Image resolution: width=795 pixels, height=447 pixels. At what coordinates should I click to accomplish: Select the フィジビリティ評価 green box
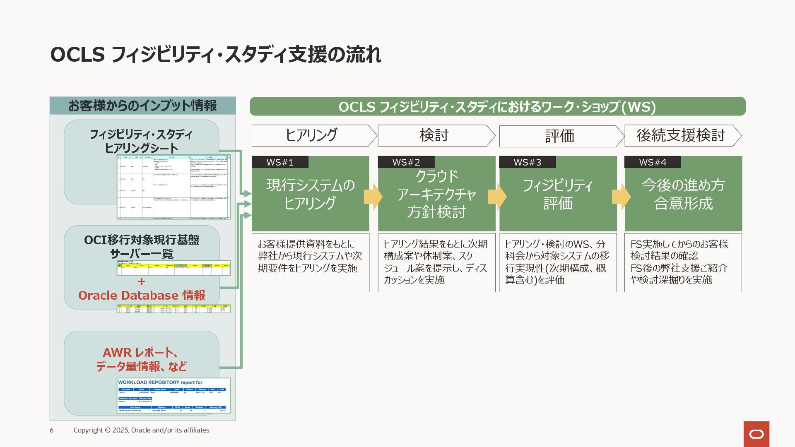(558, 194)
